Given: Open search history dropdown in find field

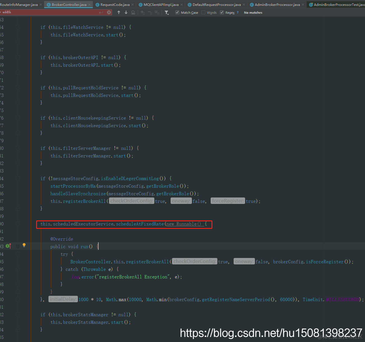Looking at the screenshot, I should [1, 12].
